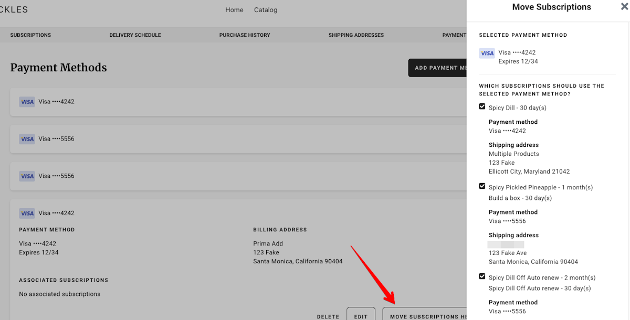Click 'No associated subscriptions' text
Image resolution: width=630 pixels, height=320 pixels.
click(59, 294)
